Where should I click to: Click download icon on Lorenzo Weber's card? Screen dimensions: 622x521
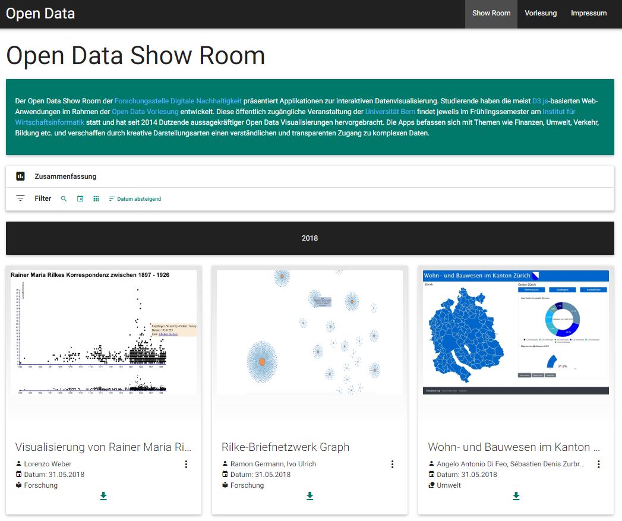[103, 496]
